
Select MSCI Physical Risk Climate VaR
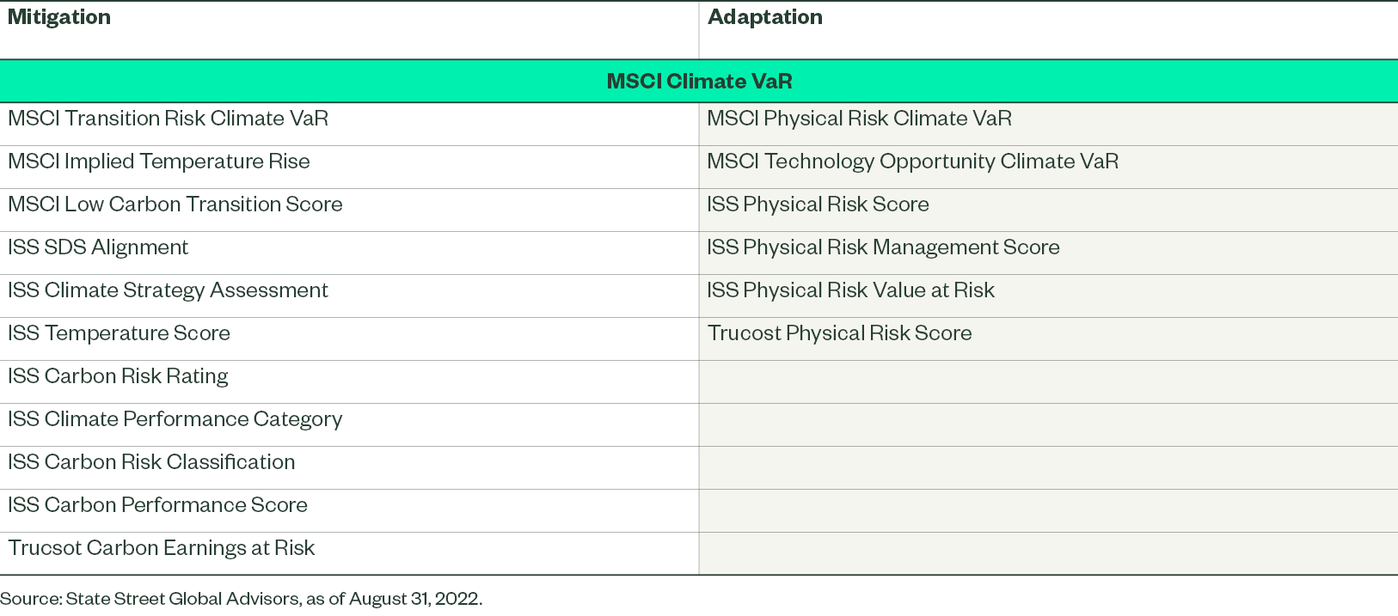point(859,119)
